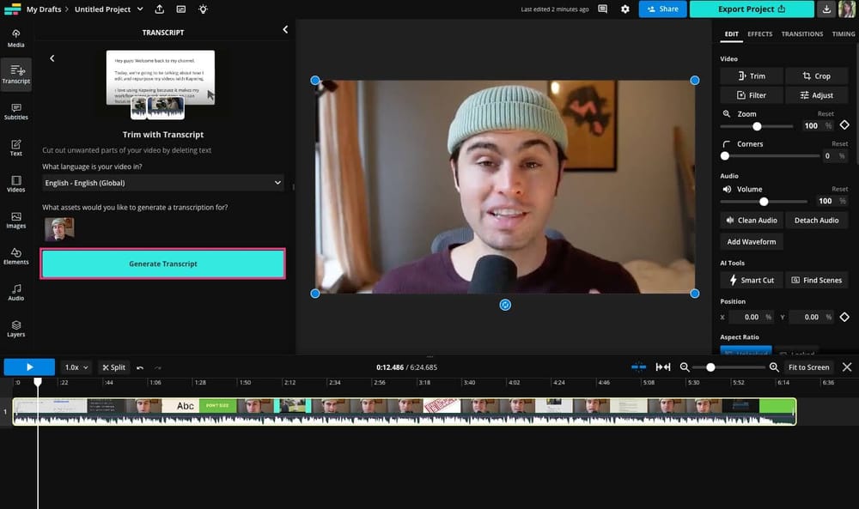Click the Detach Audio button
Viewport: 859px width, 509px height.
816,220
